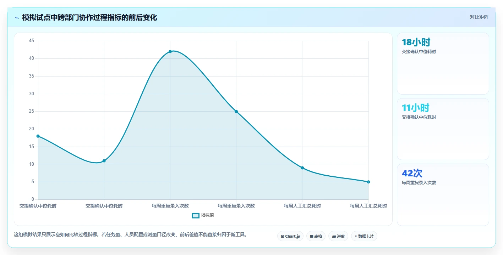
Task: Click the chart data point at value 42
Action: tap(170, 52)
